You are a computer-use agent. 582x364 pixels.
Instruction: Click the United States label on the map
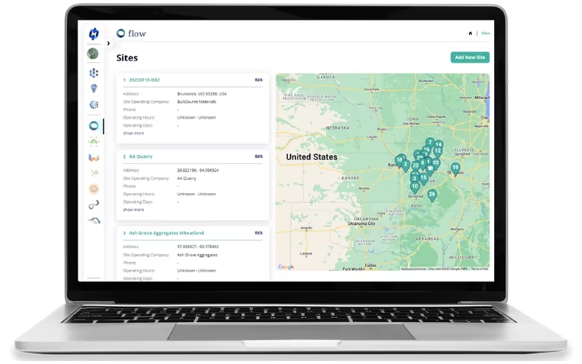[x=311, y=157]
